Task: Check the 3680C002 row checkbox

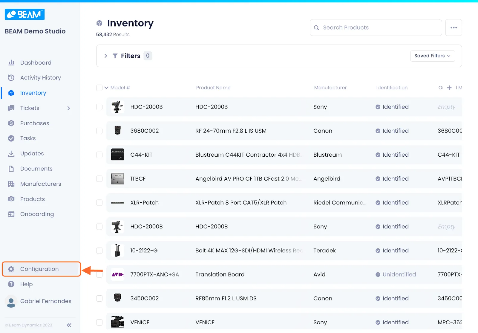Action: [99, 131]
